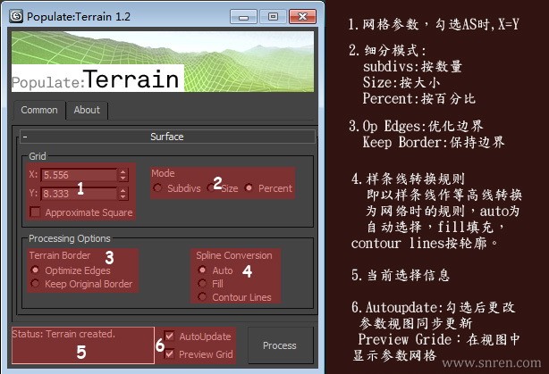Image resolution: width=549 pixels, height=374 pixels.
Task: Select Contour Lines spline conversion
Action: coord(202,296)
